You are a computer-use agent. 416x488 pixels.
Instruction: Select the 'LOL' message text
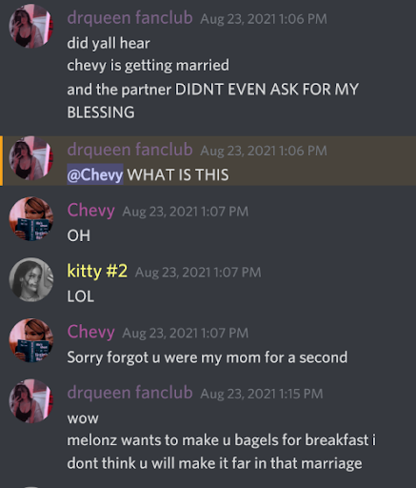pos(81,296)
